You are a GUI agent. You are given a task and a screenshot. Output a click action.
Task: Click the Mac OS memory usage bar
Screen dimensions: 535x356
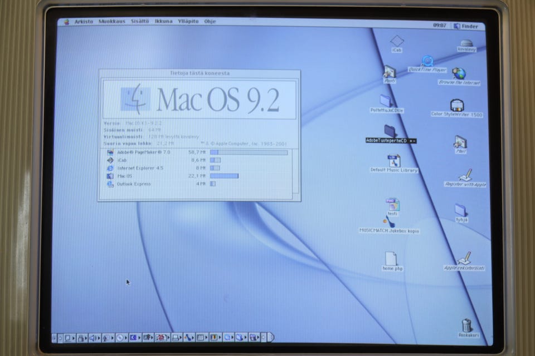224,176
